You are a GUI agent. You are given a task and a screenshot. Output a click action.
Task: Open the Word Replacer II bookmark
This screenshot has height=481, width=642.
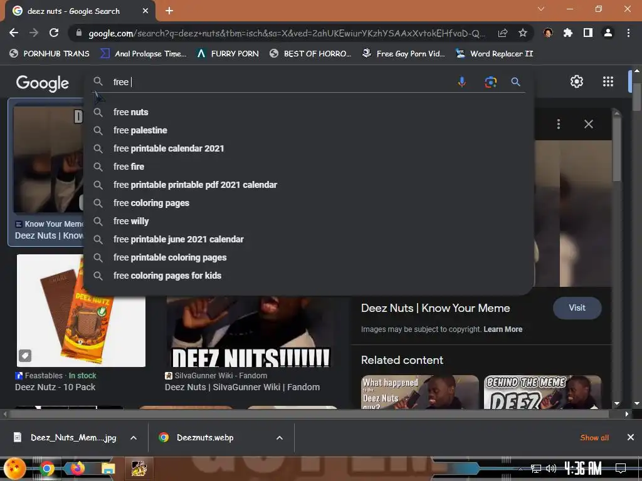coord(494,54)
